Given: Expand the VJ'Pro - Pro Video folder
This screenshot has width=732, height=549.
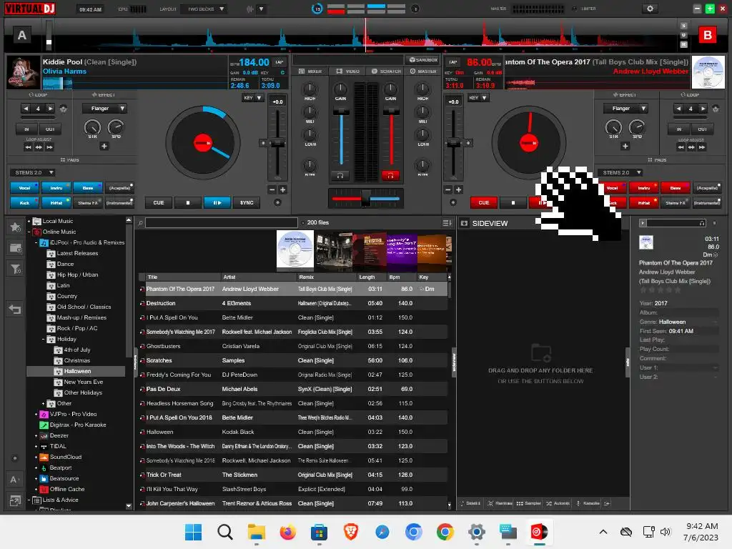Looking at the screenshot, I should tap(36, 414).
